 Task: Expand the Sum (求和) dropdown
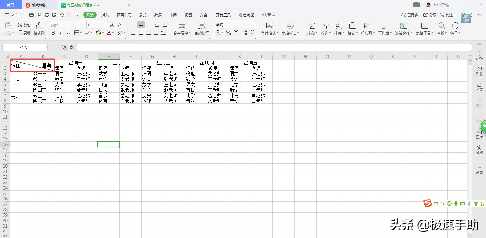[316, 33]
